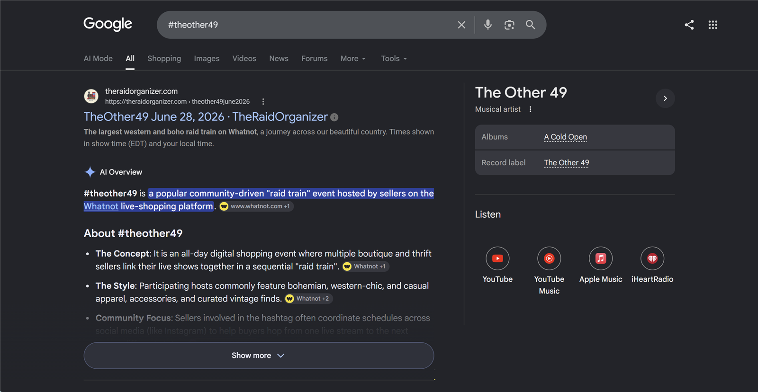Click the Record label row label

coord(504,163)
